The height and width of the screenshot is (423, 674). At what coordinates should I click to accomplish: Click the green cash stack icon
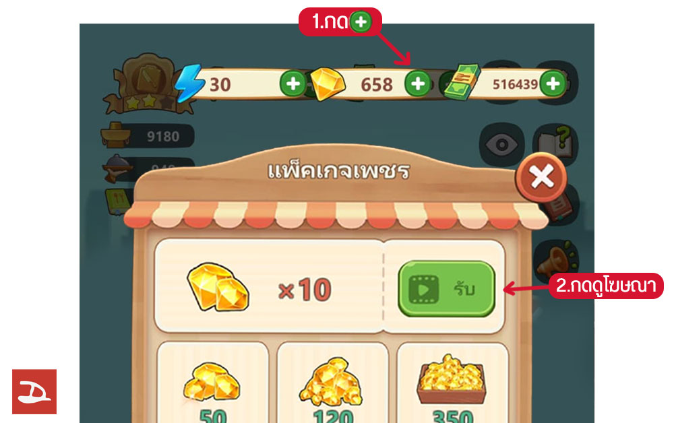462,82
